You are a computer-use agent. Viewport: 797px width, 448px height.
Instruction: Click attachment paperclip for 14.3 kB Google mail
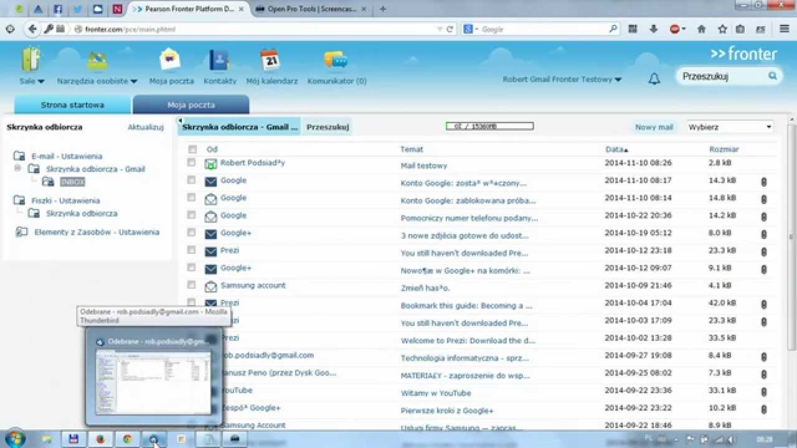click(x=764, y=182)
